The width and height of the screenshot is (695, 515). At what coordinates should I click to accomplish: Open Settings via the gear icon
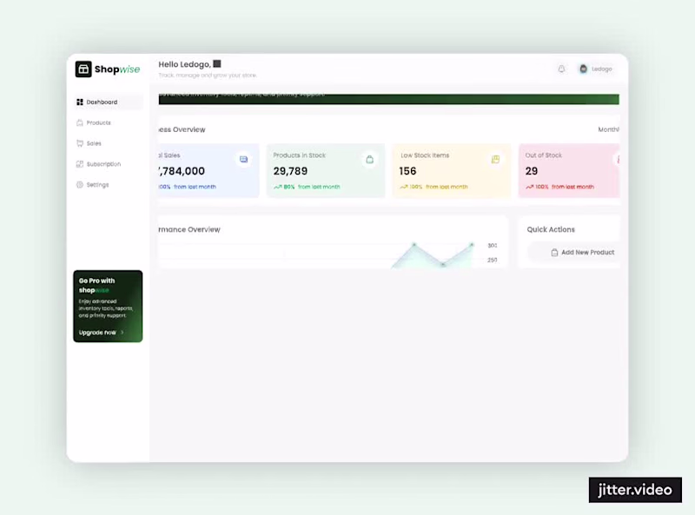pyautogui.click(x=79, y=185)
